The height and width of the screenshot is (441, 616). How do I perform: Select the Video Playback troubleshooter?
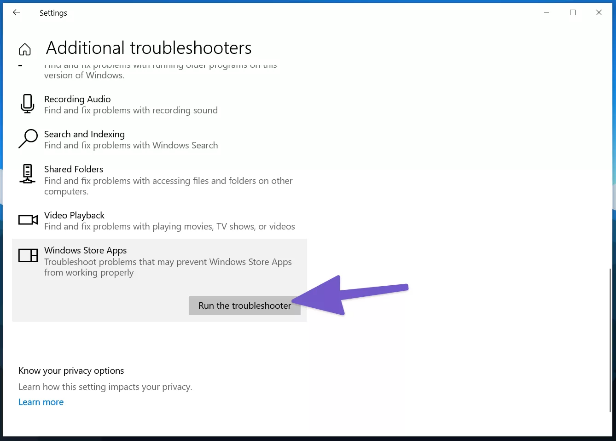click(159, 221)
